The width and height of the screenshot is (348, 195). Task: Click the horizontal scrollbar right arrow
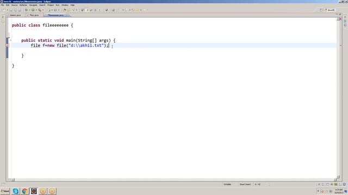tap(335, 180)
